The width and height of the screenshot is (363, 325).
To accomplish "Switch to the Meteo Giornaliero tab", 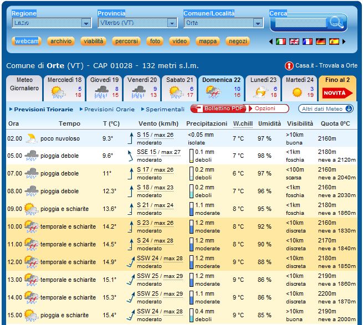I will click(24, 88).
